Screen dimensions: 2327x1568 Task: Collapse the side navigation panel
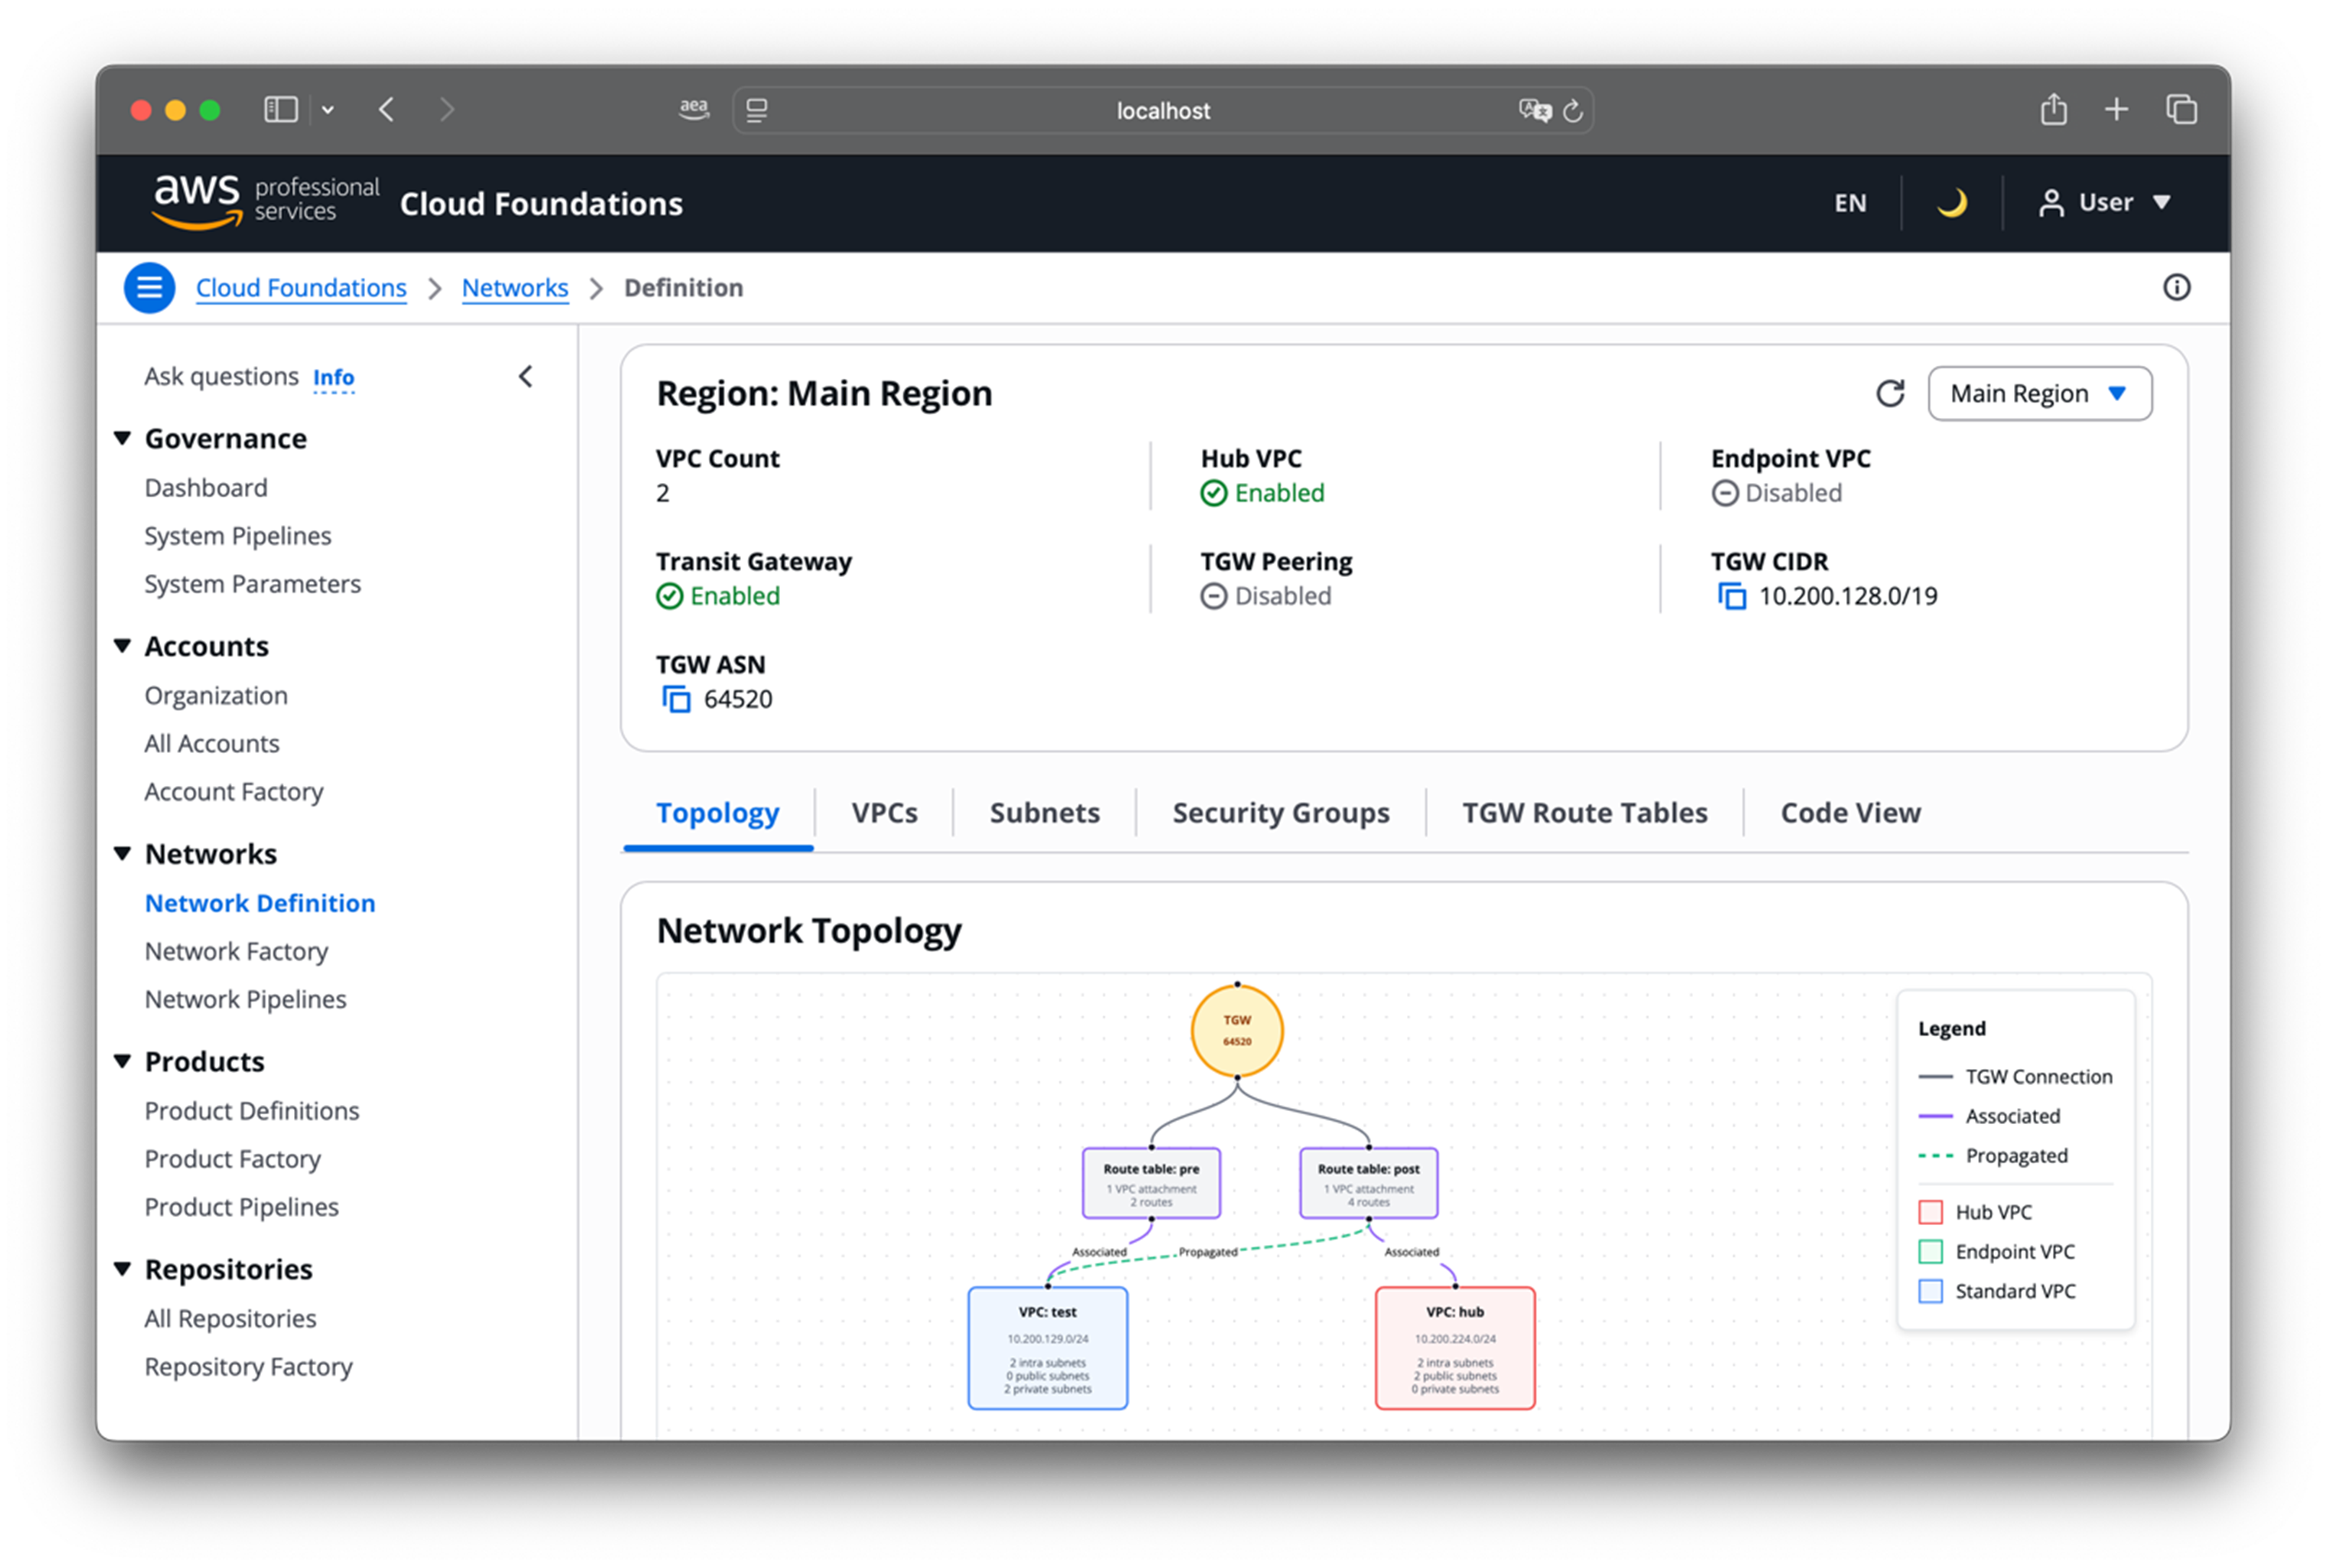point(526,377)
